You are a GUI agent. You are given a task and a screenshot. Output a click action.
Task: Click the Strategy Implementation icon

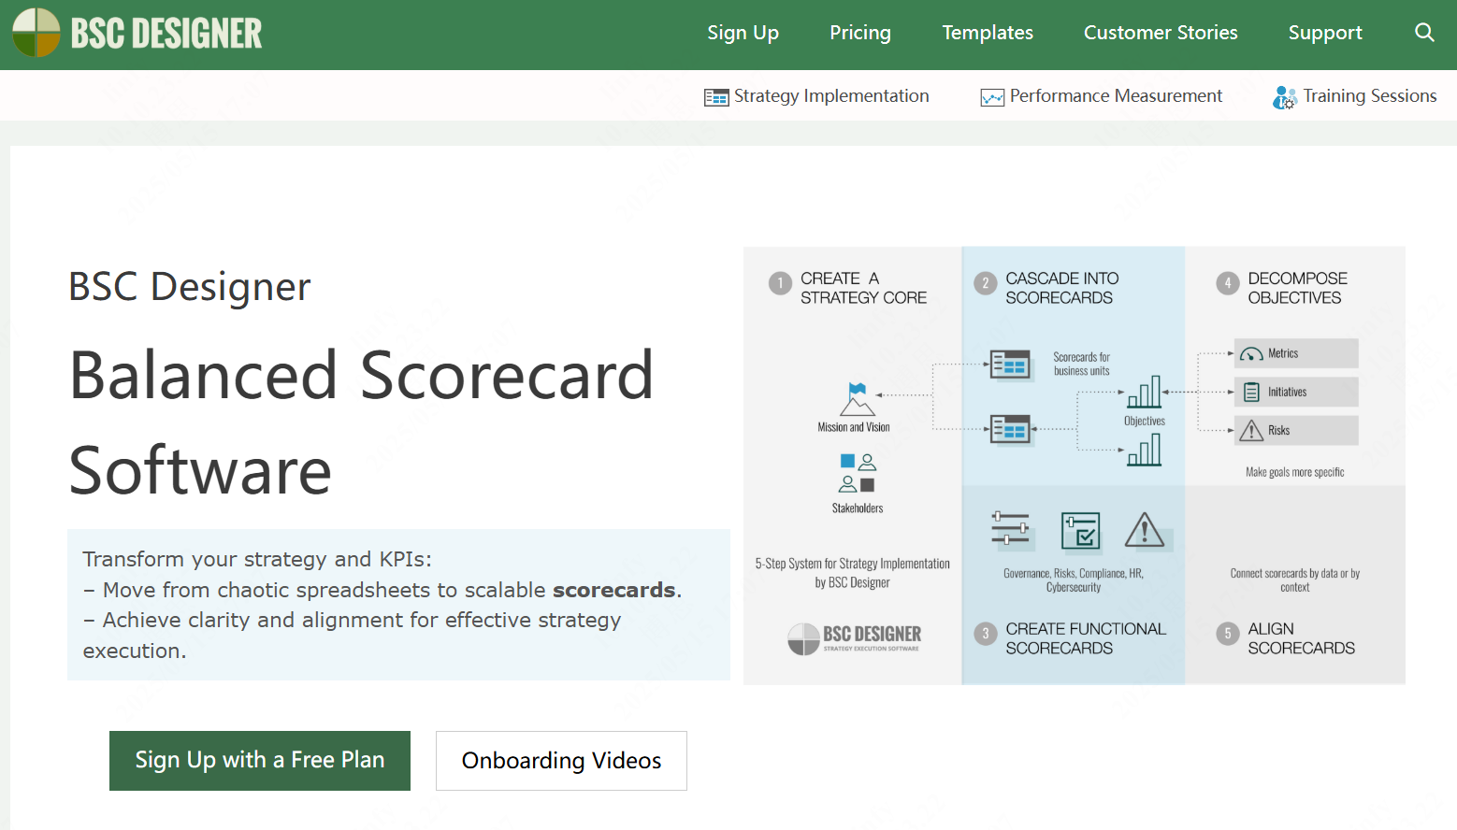[716, 97]
